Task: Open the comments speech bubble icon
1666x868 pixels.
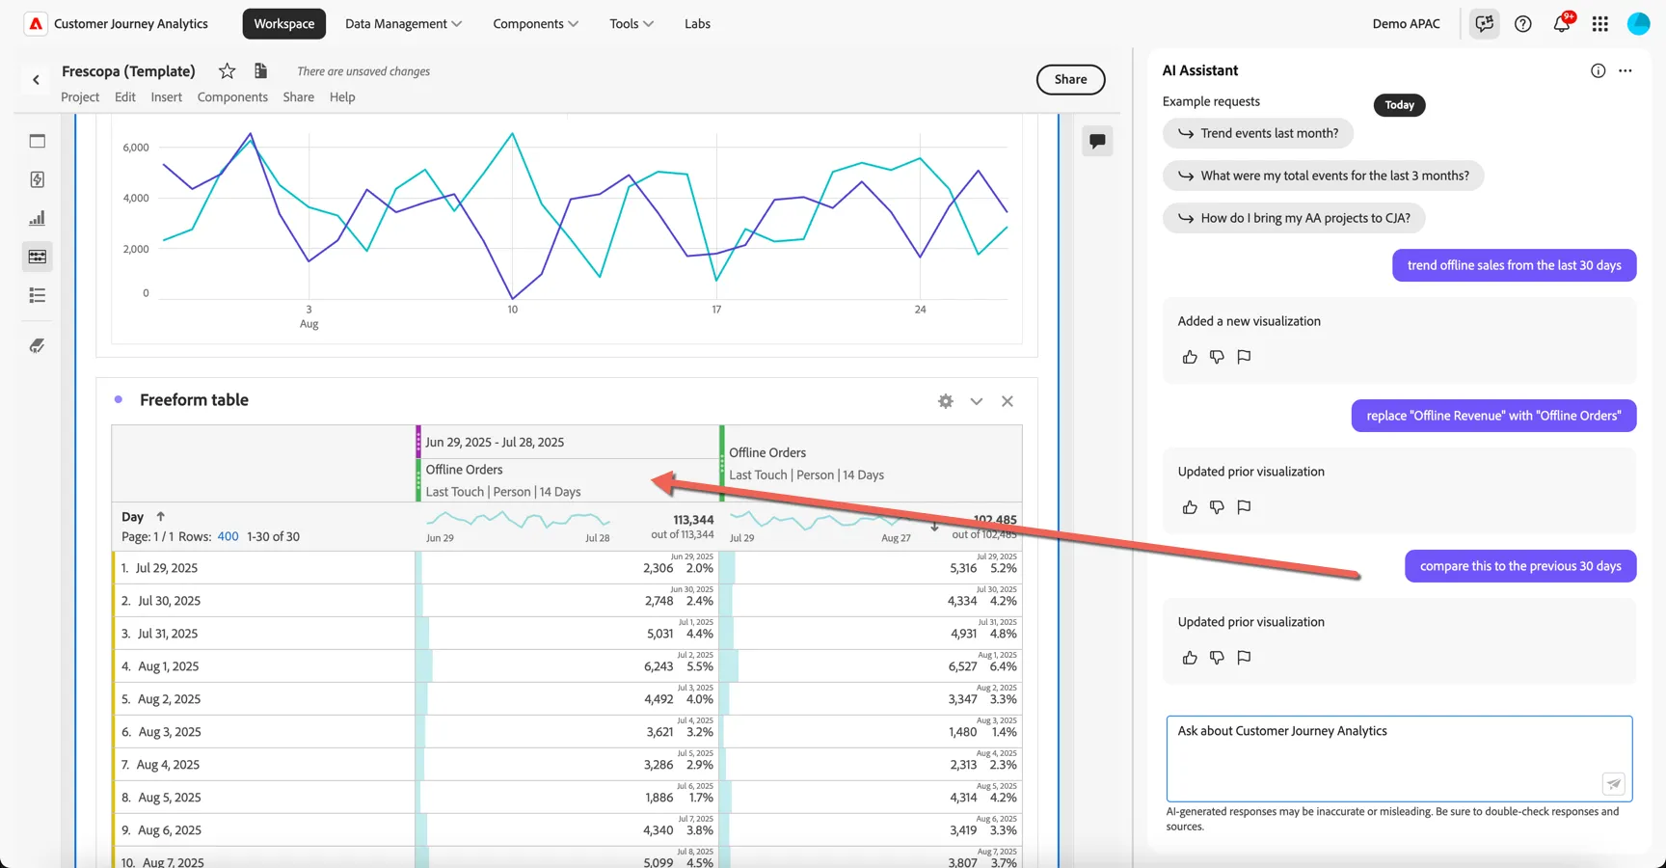Action: (1097, 141)
